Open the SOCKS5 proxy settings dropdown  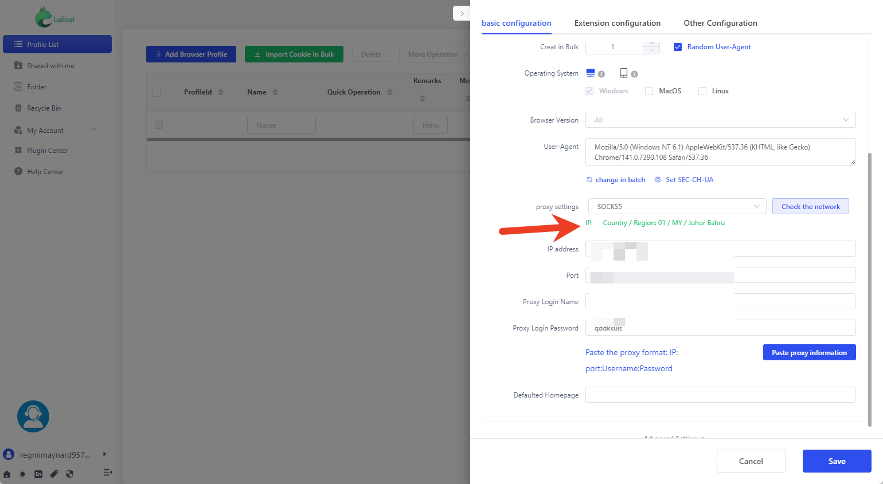pyautogui.click(x=677, y=206)
